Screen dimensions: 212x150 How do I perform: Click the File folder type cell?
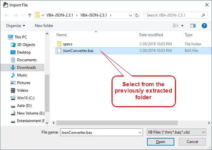click(193, 44)
